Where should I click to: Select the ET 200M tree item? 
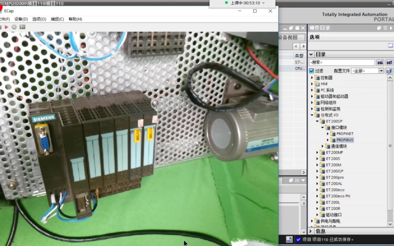(x=333, y=165)
